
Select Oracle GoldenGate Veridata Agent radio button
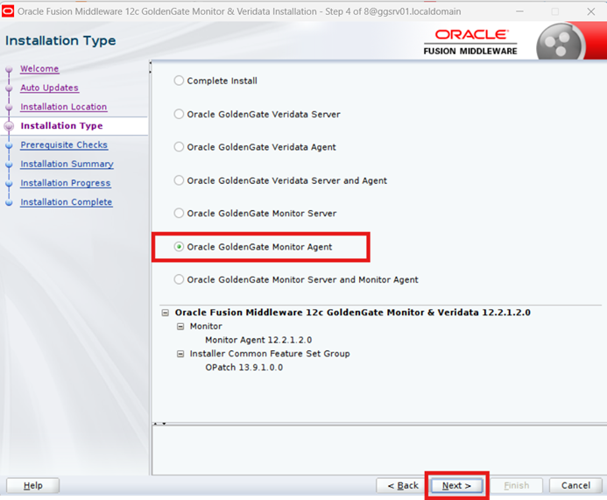tap(180, 147)
